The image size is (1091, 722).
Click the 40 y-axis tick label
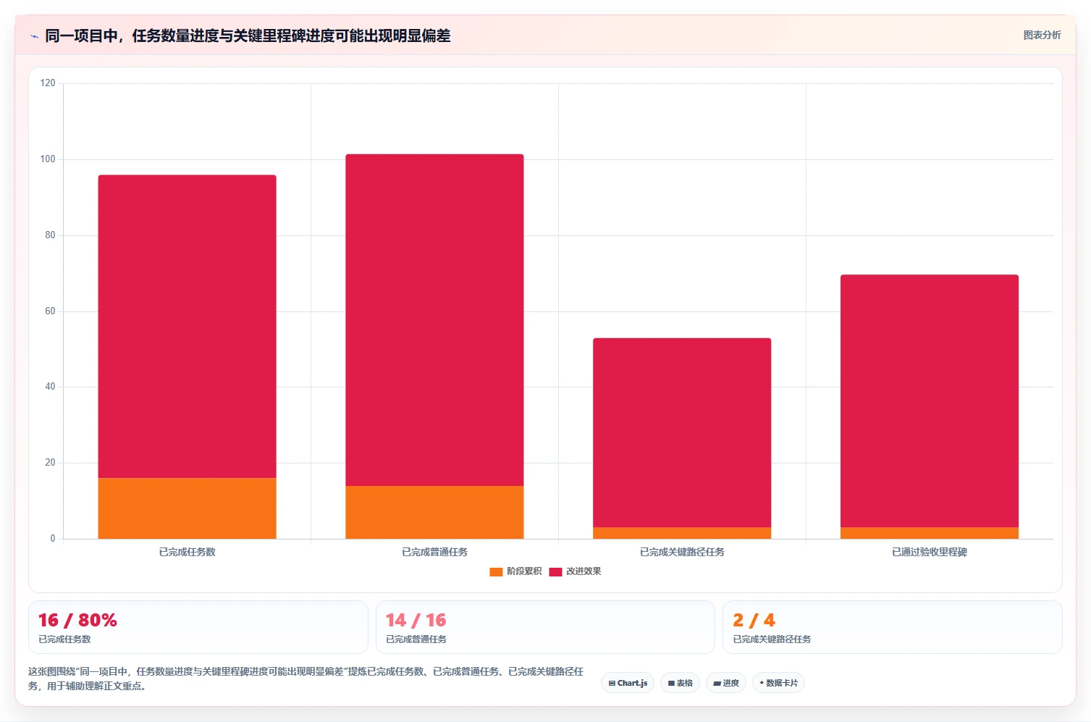click(x=50, y=387)
